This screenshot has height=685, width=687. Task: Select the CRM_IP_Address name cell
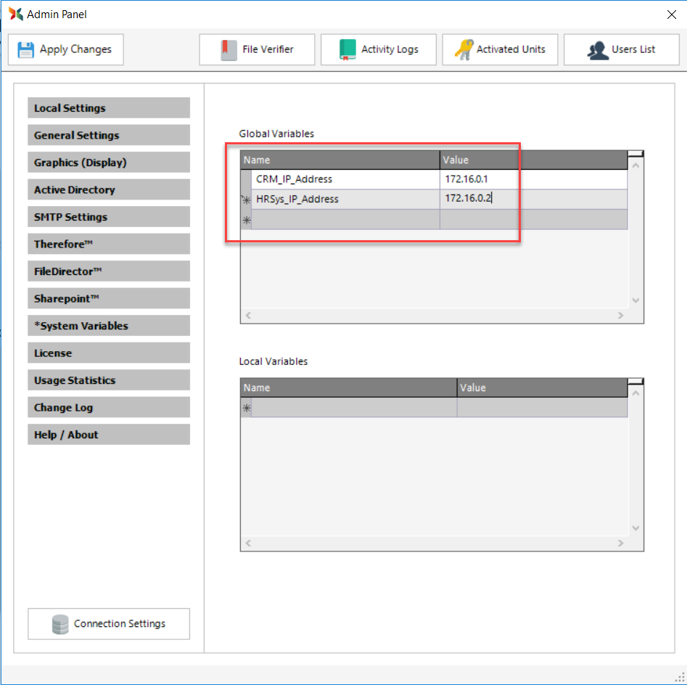pos(345,179)
